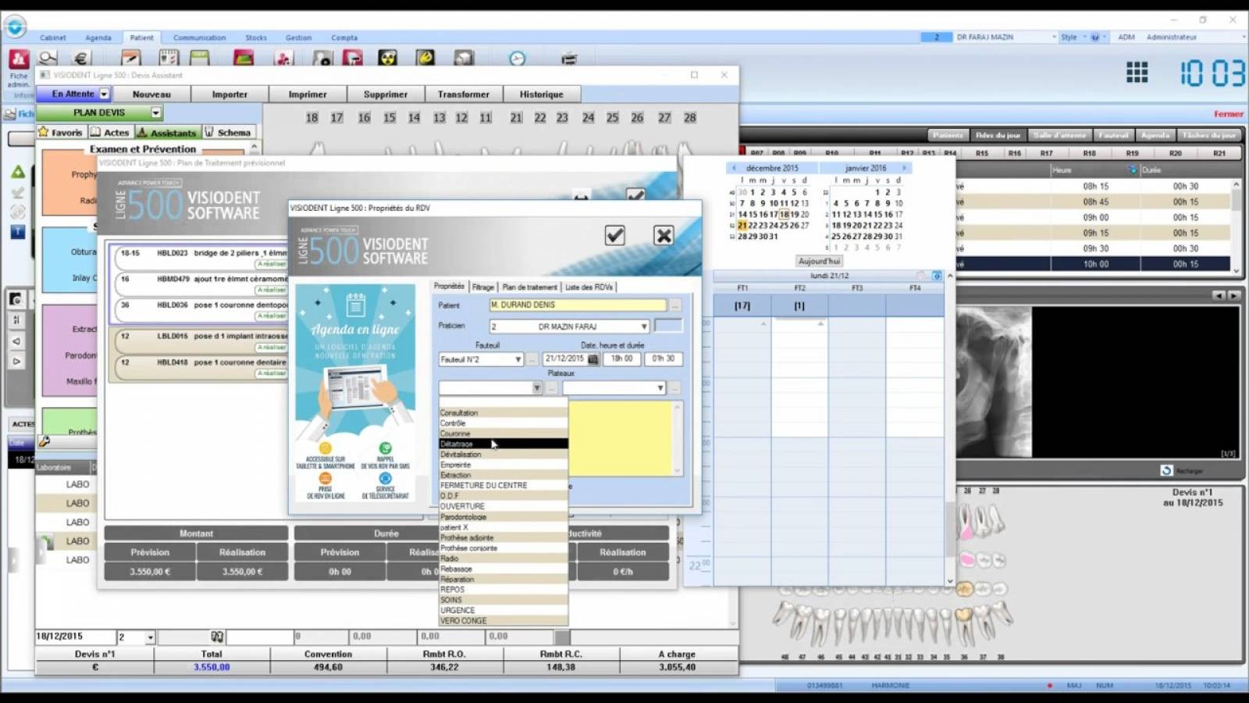The image size is (1249, 703).
Task: Open the Liste des RDVs tab
Action: click(589, 287)
